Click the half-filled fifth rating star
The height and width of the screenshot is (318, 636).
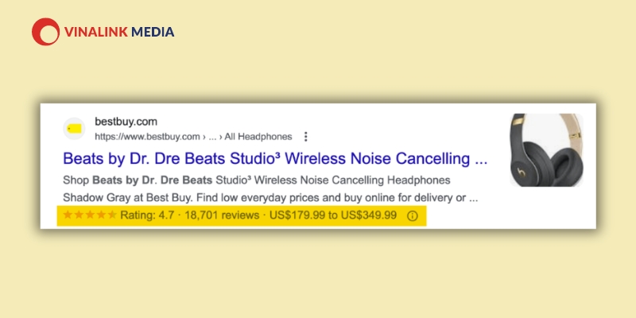[112, 215]
